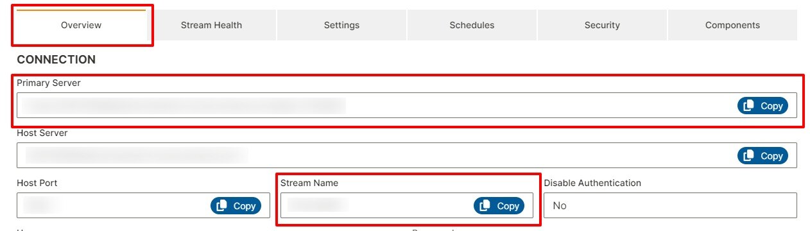Copy the Host Port number
The image size is (810, 231).
tap(236, 206)
